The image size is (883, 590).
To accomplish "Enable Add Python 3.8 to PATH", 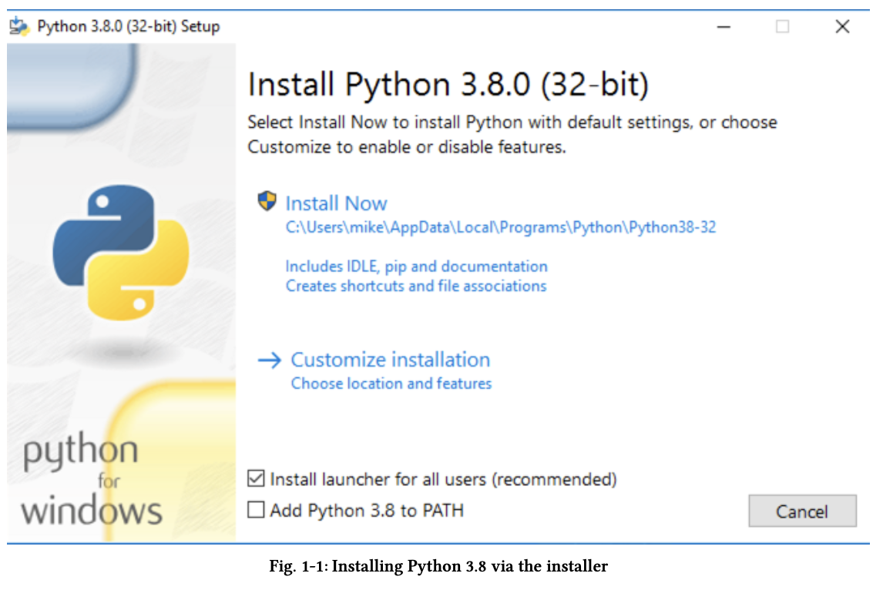I will pyautogui.click(x=256, y=510).
